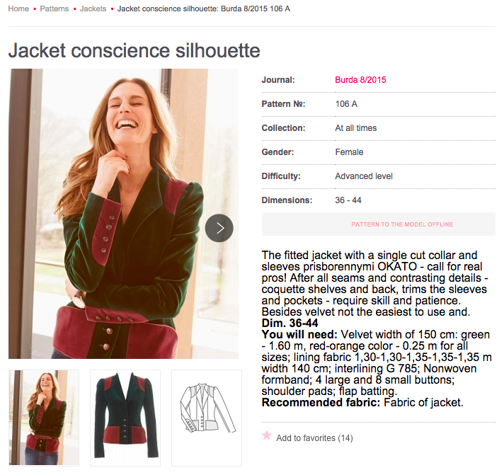Navigate to the Jackets category breadcrumb
504x475 pixels.
pyautogui.click(x=93, y=8)
